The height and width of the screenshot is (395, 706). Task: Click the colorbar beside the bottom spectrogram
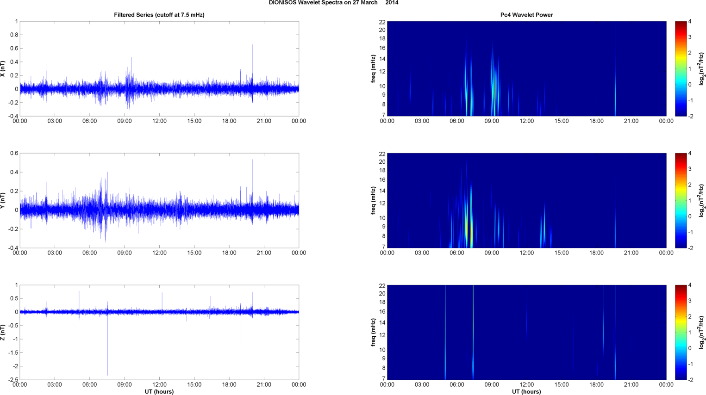pyautogui.click(x=681, y=333)
